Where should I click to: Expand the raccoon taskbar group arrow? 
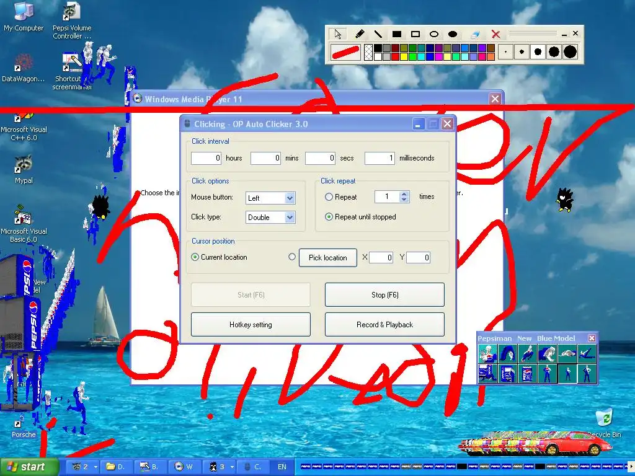tap(95, 467)
